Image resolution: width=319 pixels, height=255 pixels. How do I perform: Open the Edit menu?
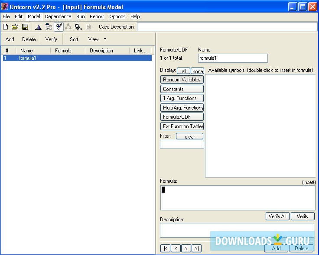point(19,16)
